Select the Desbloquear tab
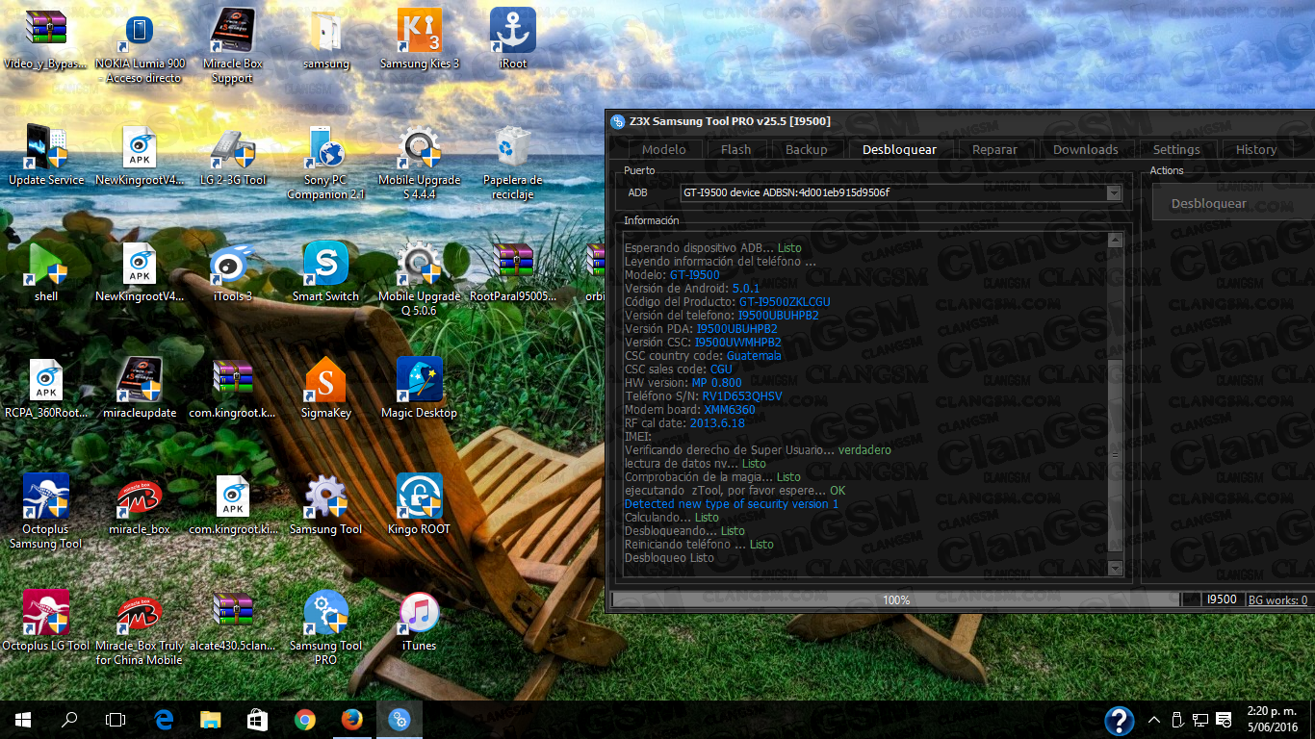The height and width of the screenshot is (739, 1315). pos(899,149)
